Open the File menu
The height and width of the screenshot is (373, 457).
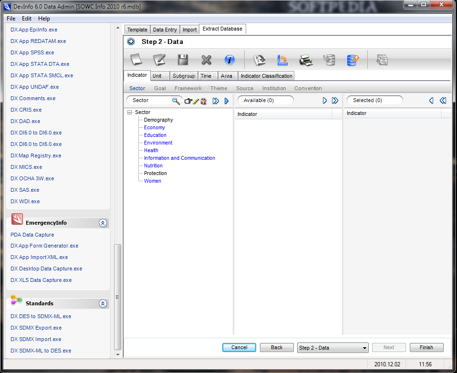point(11,18)
